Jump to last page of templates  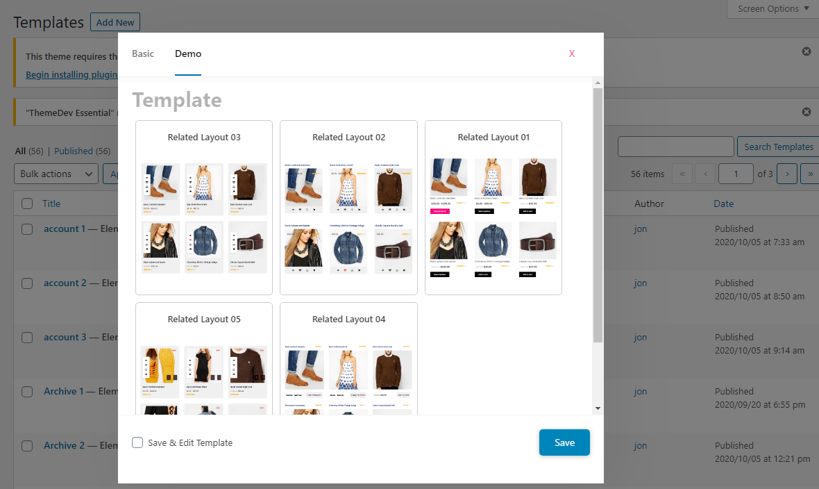(x=809, y=174)
